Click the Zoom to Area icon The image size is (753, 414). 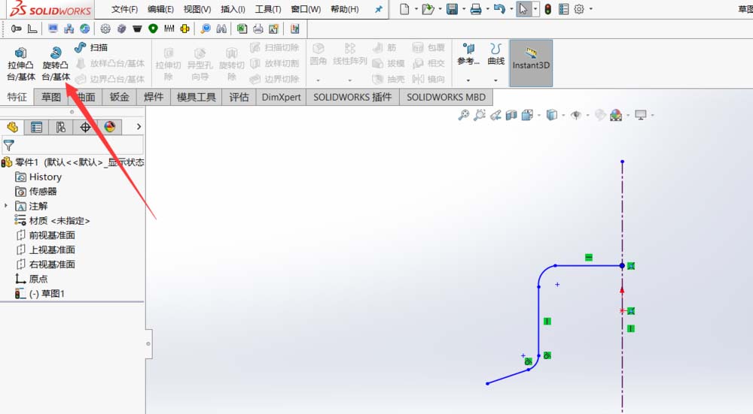pyautogui.click(x=479, y=115)
